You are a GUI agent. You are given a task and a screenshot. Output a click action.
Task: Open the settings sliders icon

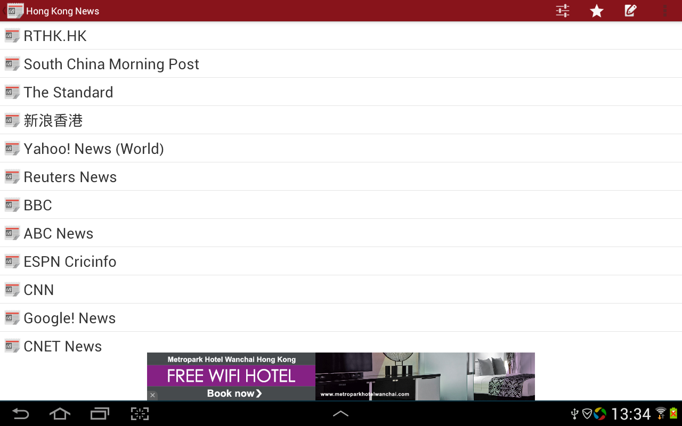coord(563,11)
